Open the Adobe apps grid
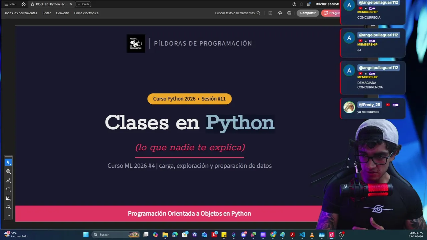427x240 pixels. click(309, 4)
